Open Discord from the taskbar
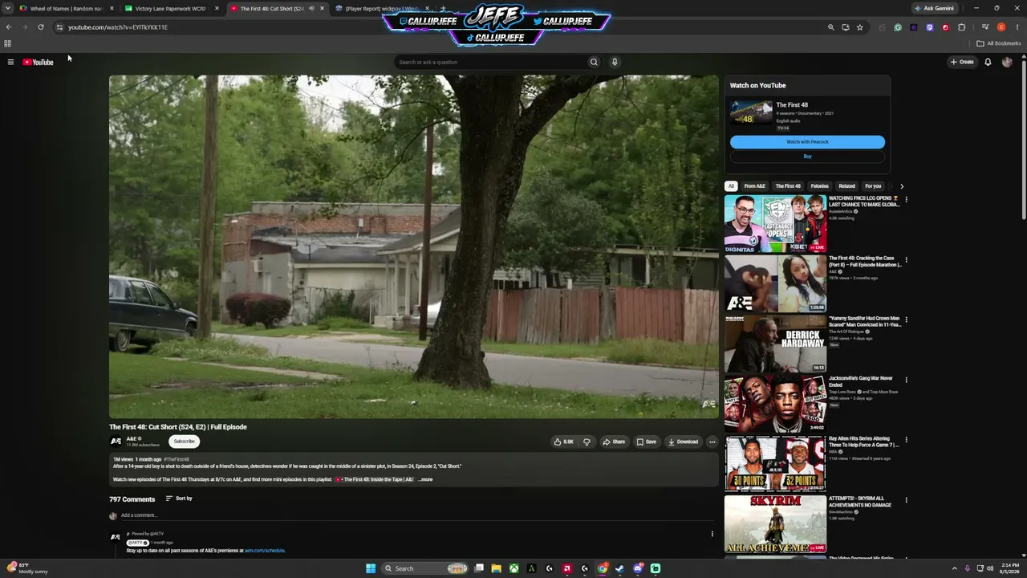The height and width of the screenshot is (578, 1027). pyautogui.click(x=638, y=568)
